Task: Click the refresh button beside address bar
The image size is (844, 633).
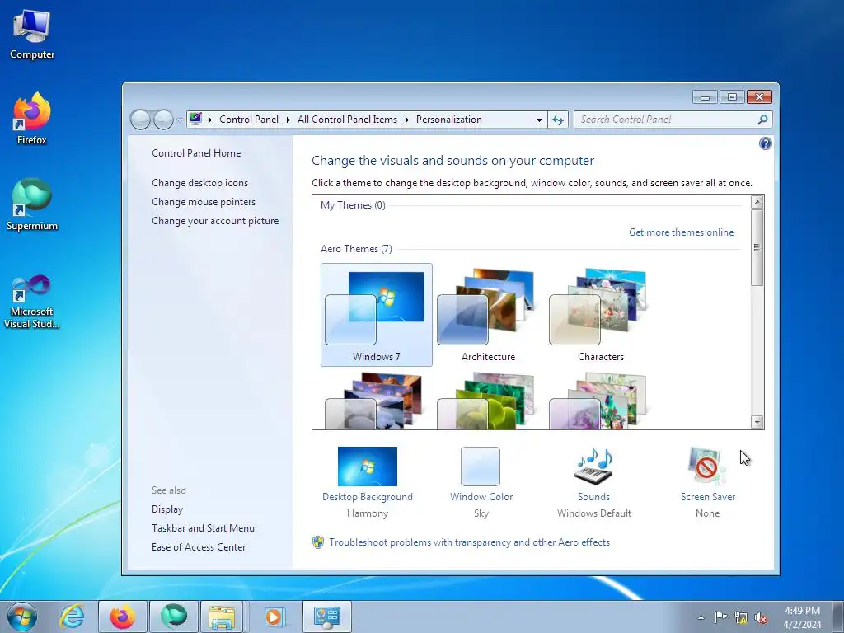Action: point(558,120)
